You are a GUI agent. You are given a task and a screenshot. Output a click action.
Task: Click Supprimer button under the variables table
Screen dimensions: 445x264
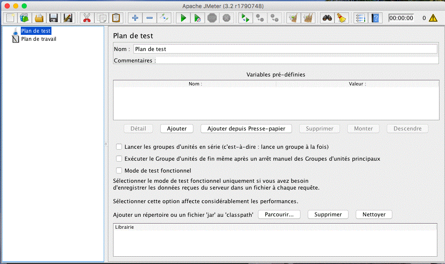click(x=320, y=128)
